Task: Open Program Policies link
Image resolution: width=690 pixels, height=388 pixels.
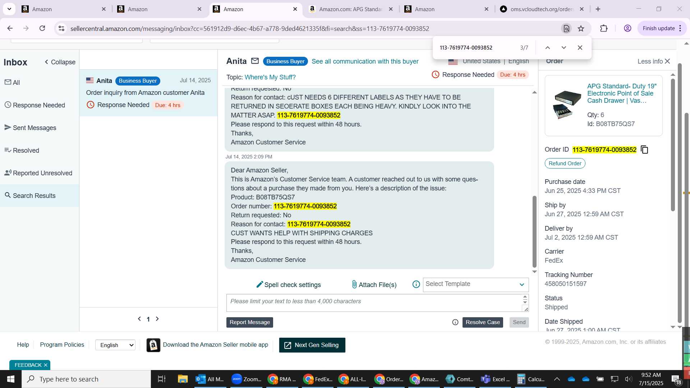Action: pos(62,345)
